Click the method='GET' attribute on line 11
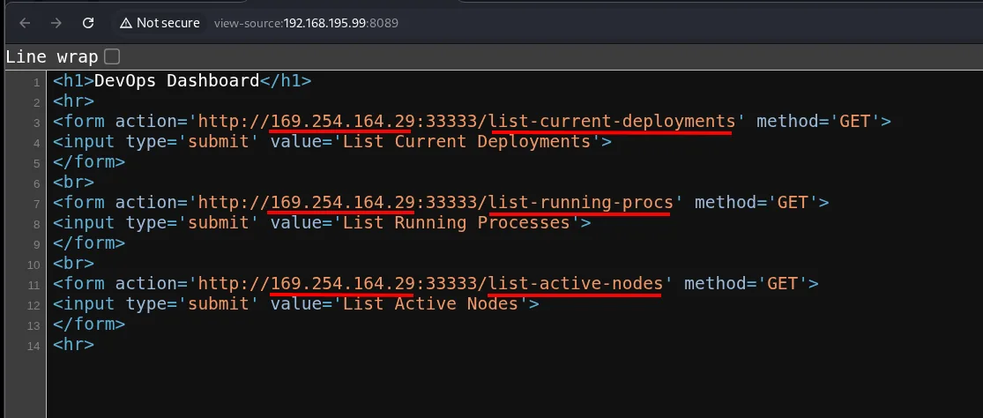Viewport: 983px width, 418px height. tap(746, 283)
